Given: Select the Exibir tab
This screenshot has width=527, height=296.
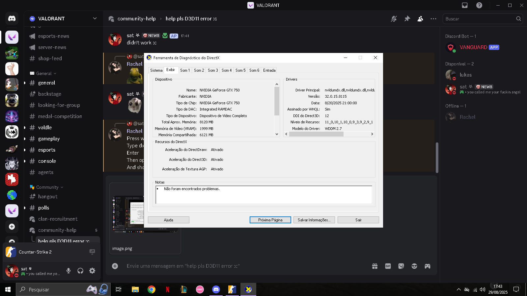Looking at the screenshot, I should click(171, 70).
